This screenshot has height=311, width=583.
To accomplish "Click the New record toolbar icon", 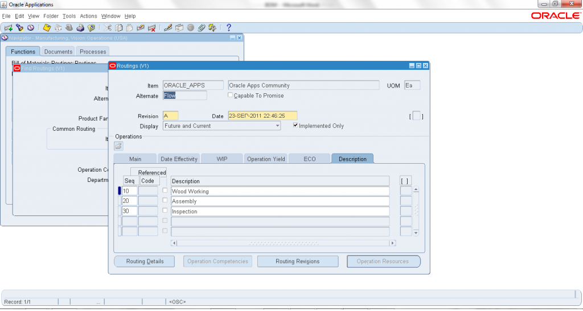I will tap(9, 28).
